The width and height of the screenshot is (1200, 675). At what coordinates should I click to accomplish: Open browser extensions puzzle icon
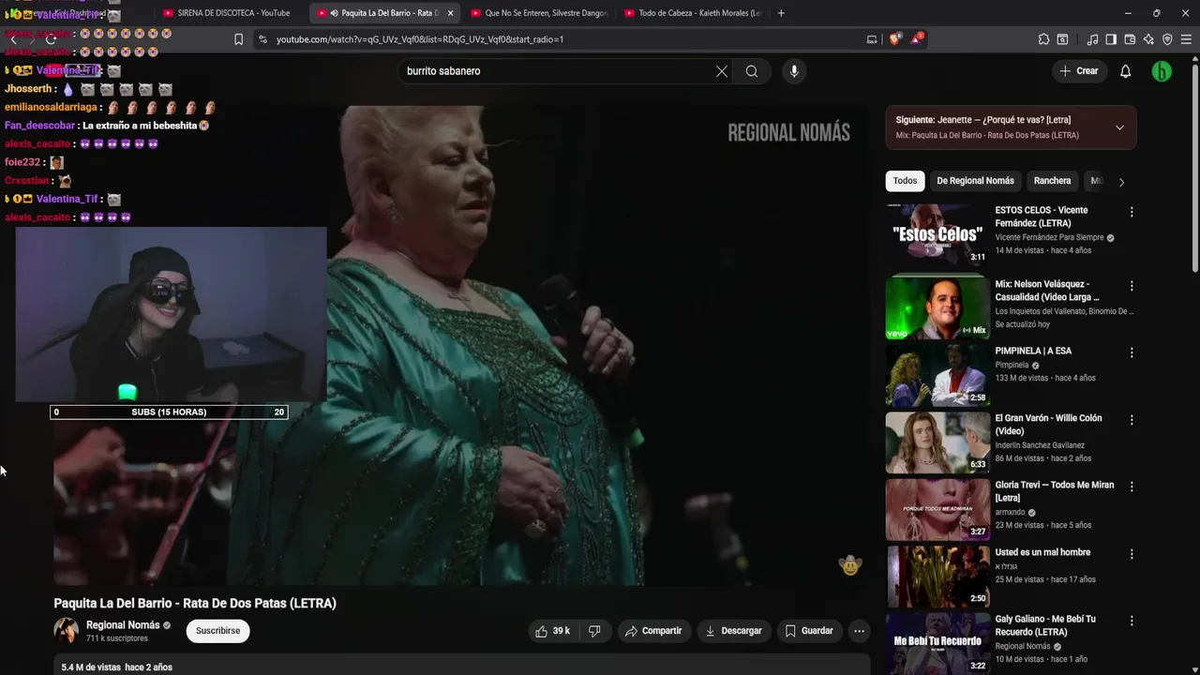click(1043, 39)
